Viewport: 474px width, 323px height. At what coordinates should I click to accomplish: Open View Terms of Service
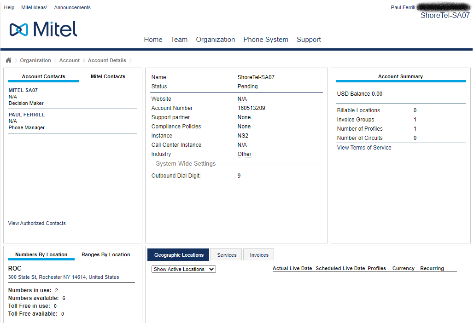click(x=364, y=147)
